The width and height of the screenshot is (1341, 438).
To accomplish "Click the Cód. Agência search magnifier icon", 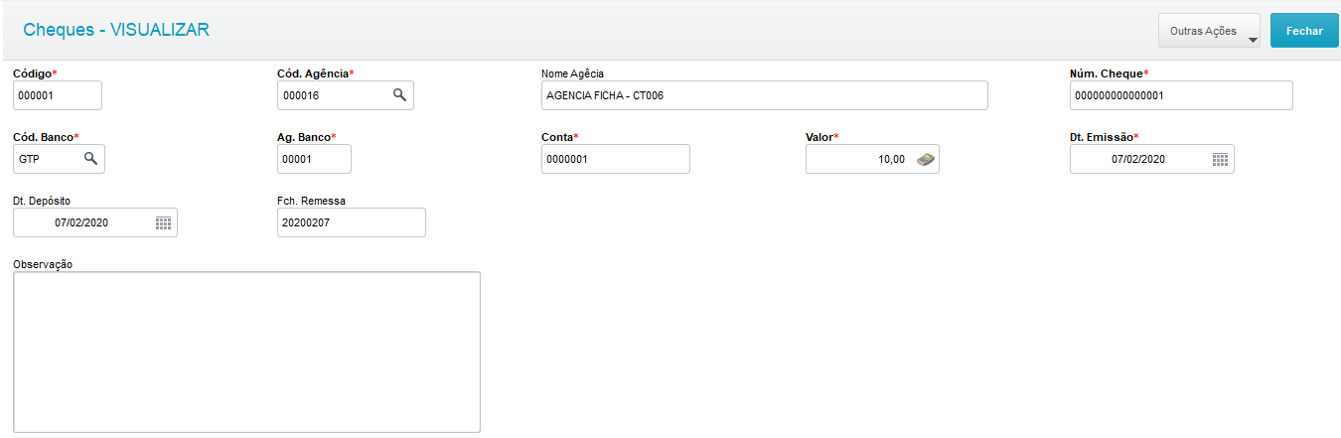I will click(399, 95).
